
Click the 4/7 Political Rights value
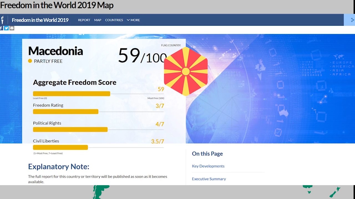(160, 124)
